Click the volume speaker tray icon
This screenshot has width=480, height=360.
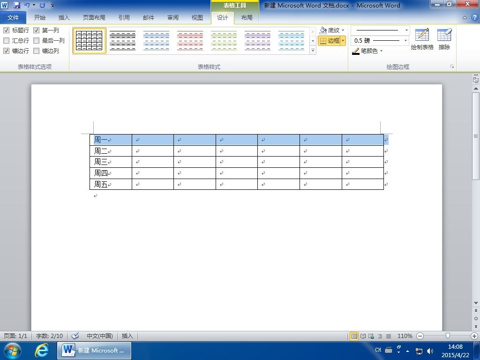pyautogui.click(x=430, y=351)
